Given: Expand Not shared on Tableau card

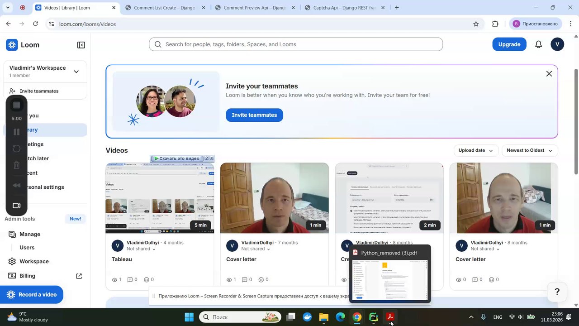Looking at the screenshot, I should point(141,249).
